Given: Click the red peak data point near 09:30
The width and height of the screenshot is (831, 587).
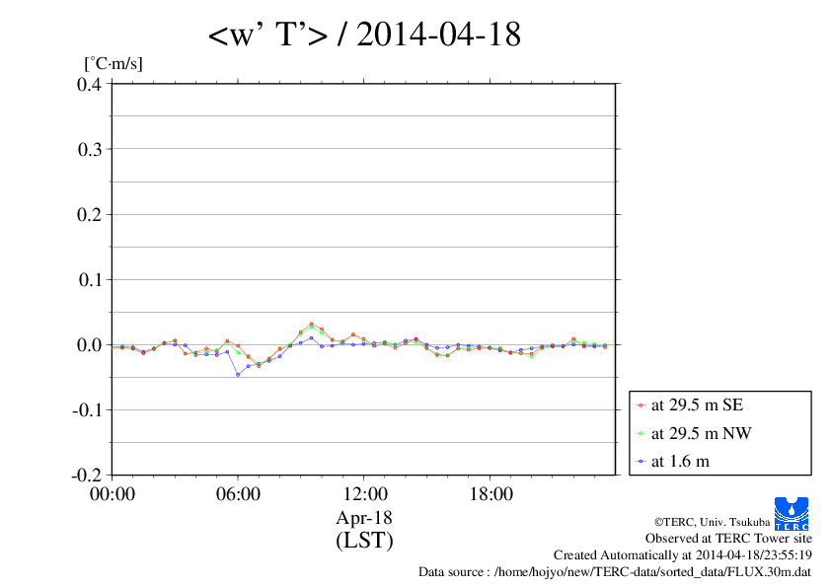Looking at the screenshot, I should click(311, 324).
